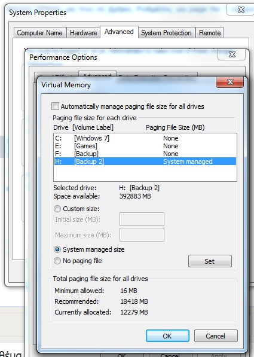
Task: Select drive H: Backup 2 row
Action: [x=145, y=161]
